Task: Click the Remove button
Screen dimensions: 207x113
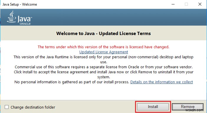Action: [188, 107]
